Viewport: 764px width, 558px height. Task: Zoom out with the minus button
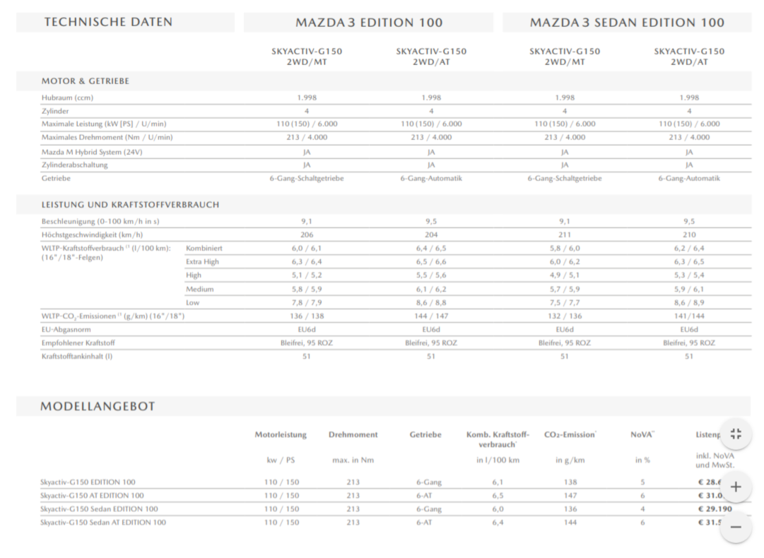tap(736, 528)
